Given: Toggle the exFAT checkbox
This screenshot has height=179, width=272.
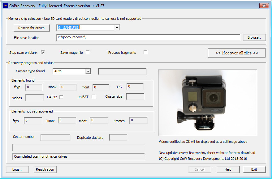Looking at the screenshot, I should click(93, 96).
